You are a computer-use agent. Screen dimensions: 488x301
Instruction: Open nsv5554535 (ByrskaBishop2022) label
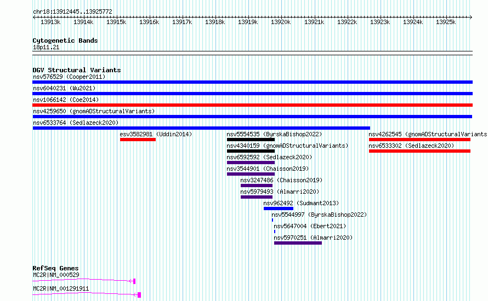pos(274,134)
